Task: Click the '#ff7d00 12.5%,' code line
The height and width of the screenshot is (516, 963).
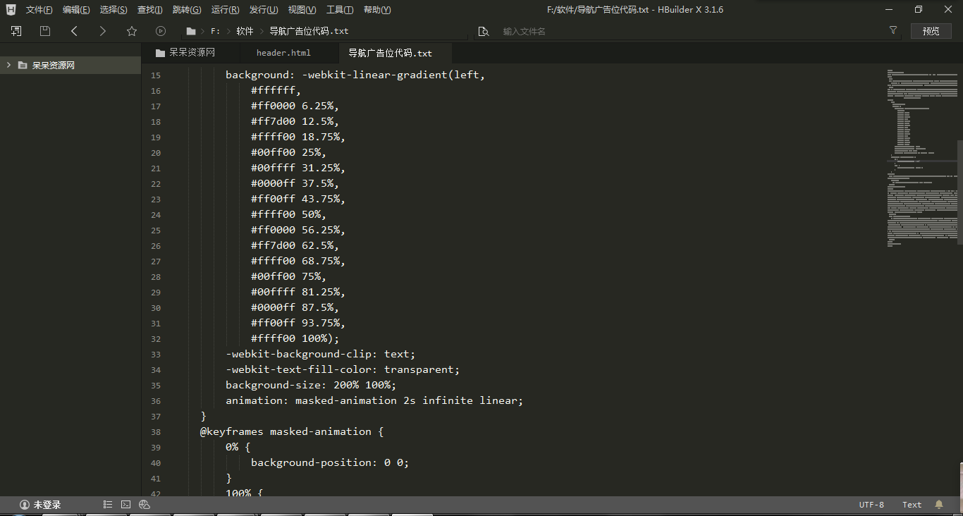Action: coord(295,121)
